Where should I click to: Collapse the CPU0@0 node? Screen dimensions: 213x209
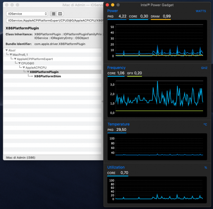[20, 63]
